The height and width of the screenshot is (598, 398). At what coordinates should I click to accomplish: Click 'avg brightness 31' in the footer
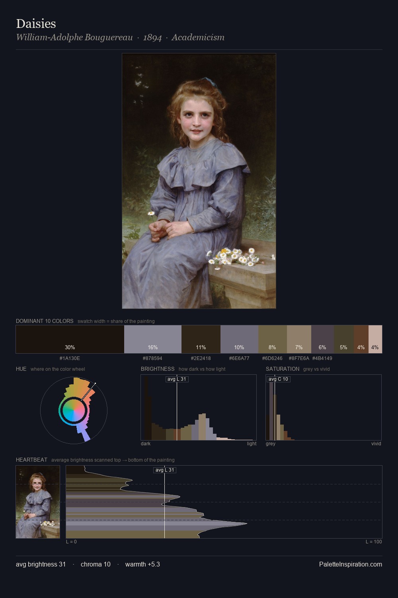41,564
